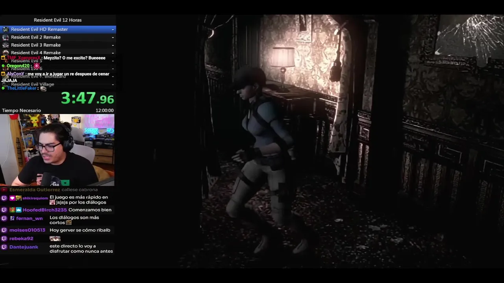504x283 pixels.
Task: Select the Resident Evil HD Remaster split
Action: click(x=58, y=29)
